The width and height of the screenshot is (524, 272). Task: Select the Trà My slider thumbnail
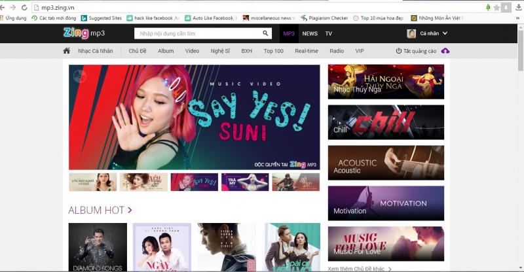coord(245,182)
